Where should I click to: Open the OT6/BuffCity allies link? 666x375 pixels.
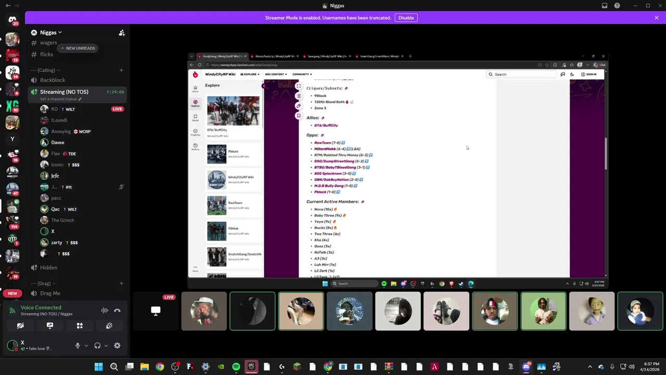(326, 126)
